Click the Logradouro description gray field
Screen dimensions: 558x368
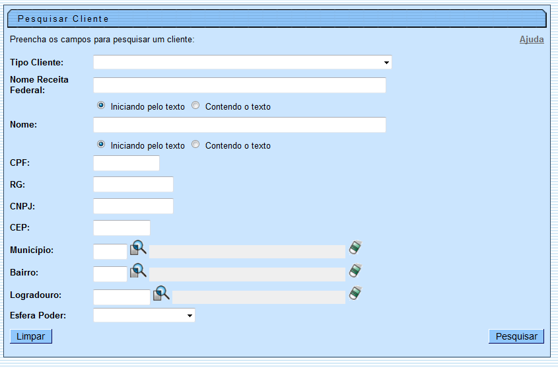pos(259,297)
